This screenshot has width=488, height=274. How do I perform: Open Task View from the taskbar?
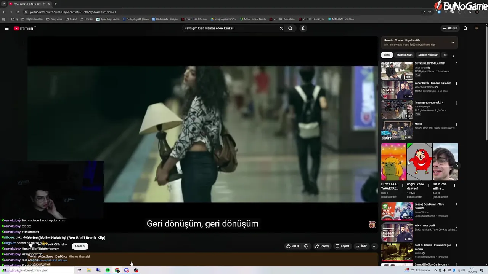click(x=79, y=270)
